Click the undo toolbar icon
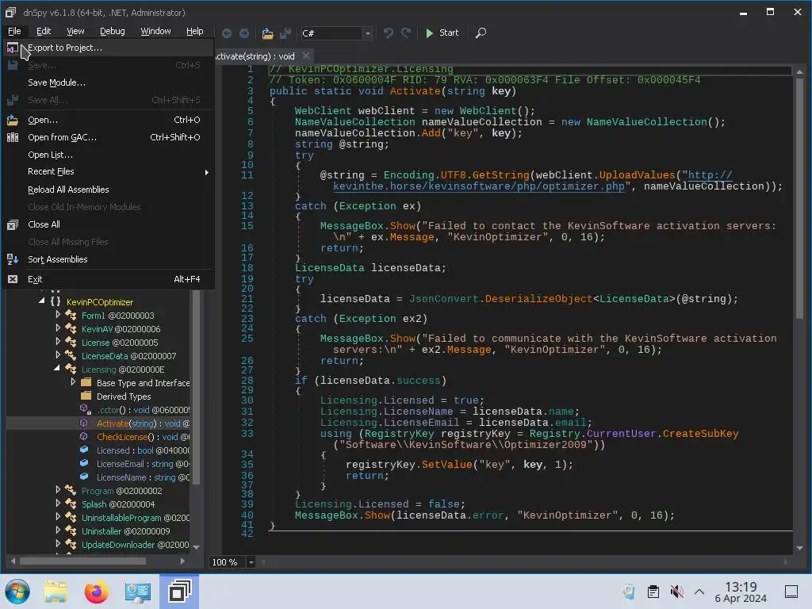Viewport: 812px width, 609px height. 388,33
